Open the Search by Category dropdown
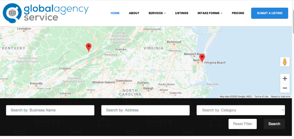Viewport: 294px width, 139px height. (x=240, y=110)
